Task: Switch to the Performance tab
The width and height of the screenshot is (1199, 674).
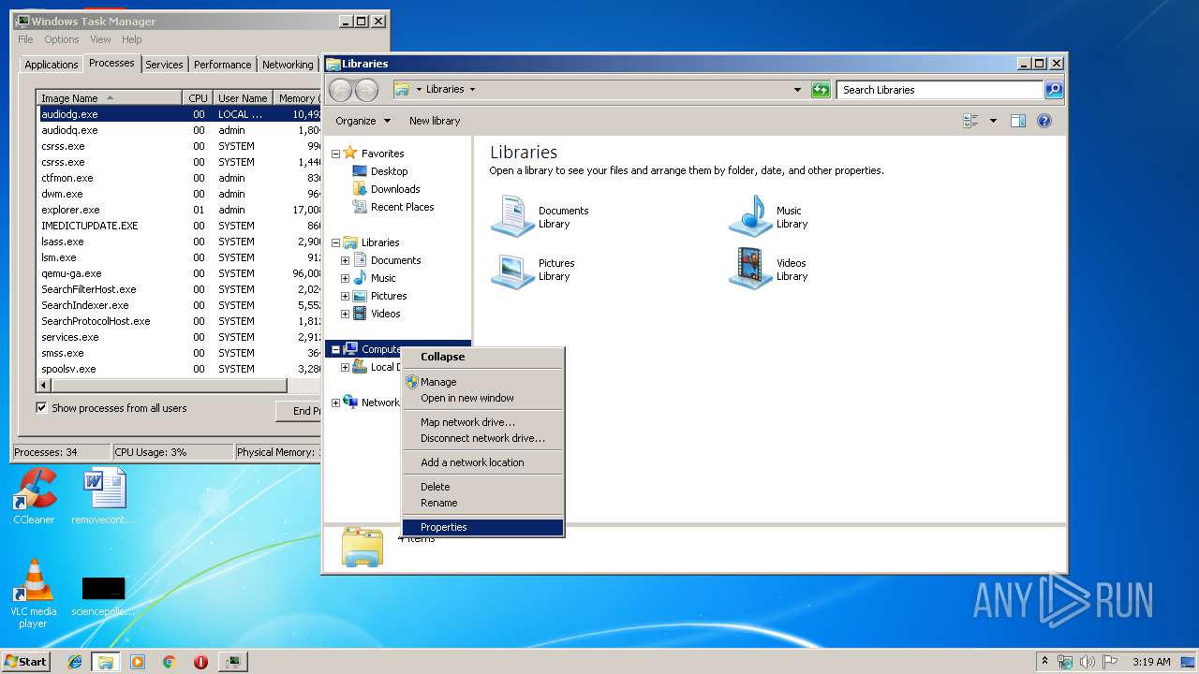Action: [222, 65]
